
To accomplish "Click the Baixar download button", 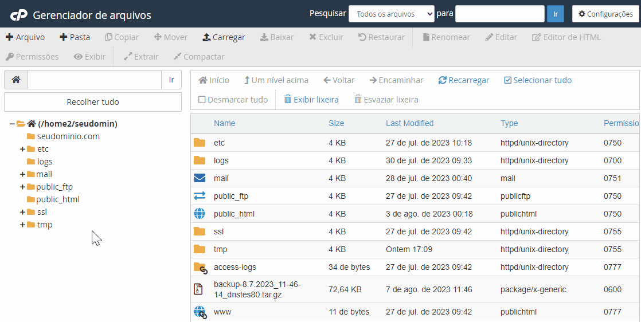I will click(277, 37).
